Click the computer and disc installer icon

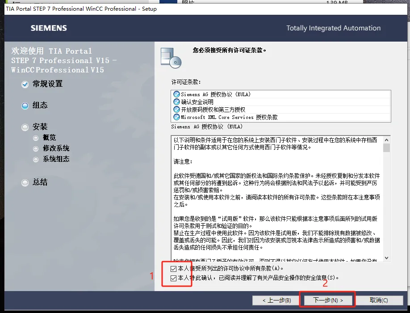(x=171, y=58)
